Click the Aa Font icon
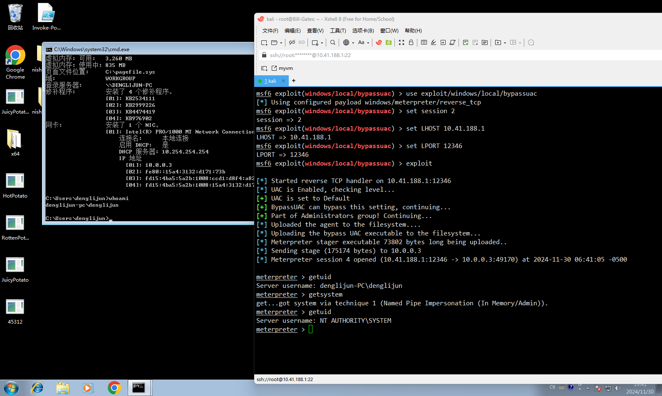 click(361, 42)
